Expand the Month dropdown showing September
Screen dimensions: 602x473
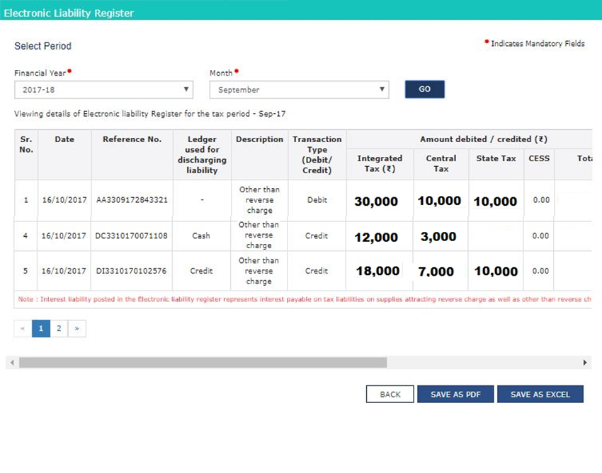[x=299, y=90]
